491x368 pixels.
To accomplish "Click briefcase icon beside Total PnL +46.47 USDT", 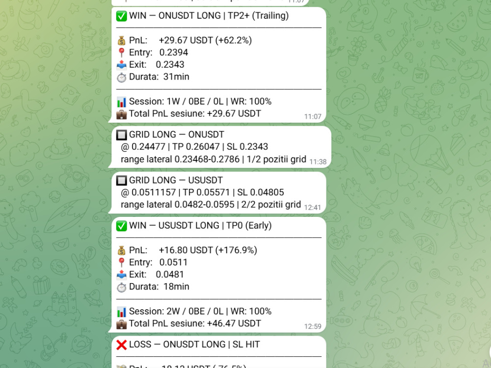I will [x=121, y=324].
